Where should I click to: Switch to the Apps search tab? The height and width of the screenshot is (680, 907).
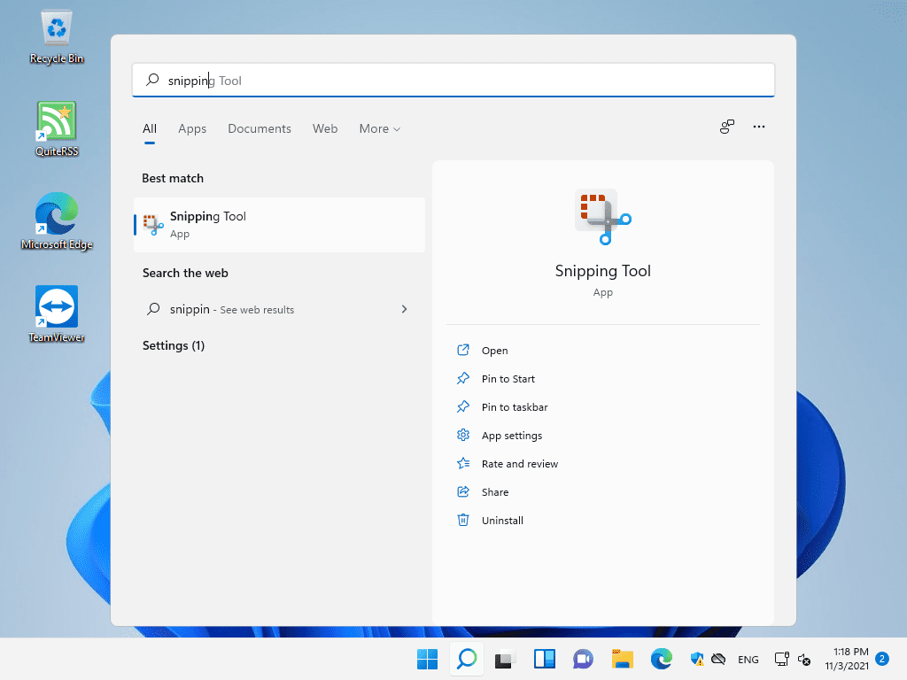[x=192, y=128]
